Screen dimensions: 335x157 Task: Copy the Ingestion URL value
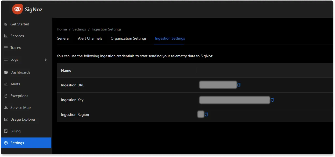(x=239, y=85)
